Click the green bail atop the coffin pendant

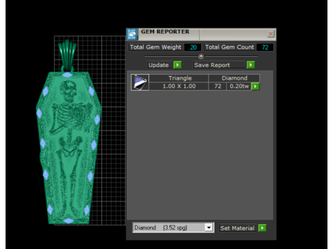tap(67, 55)
